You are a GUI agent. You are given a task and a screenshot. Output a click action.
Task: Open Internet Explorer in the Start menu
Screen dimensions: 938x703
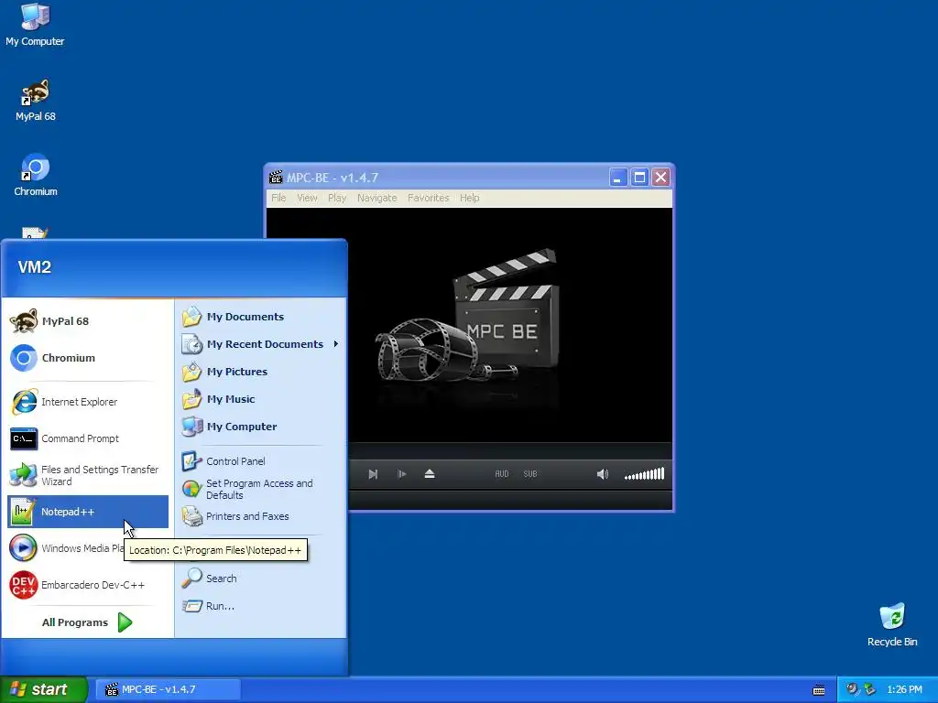coord(87,402)
